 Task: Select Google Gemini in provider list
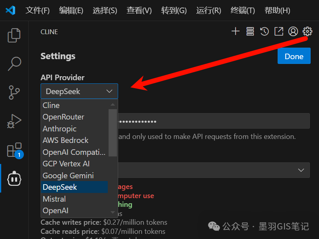coord(68,175)
